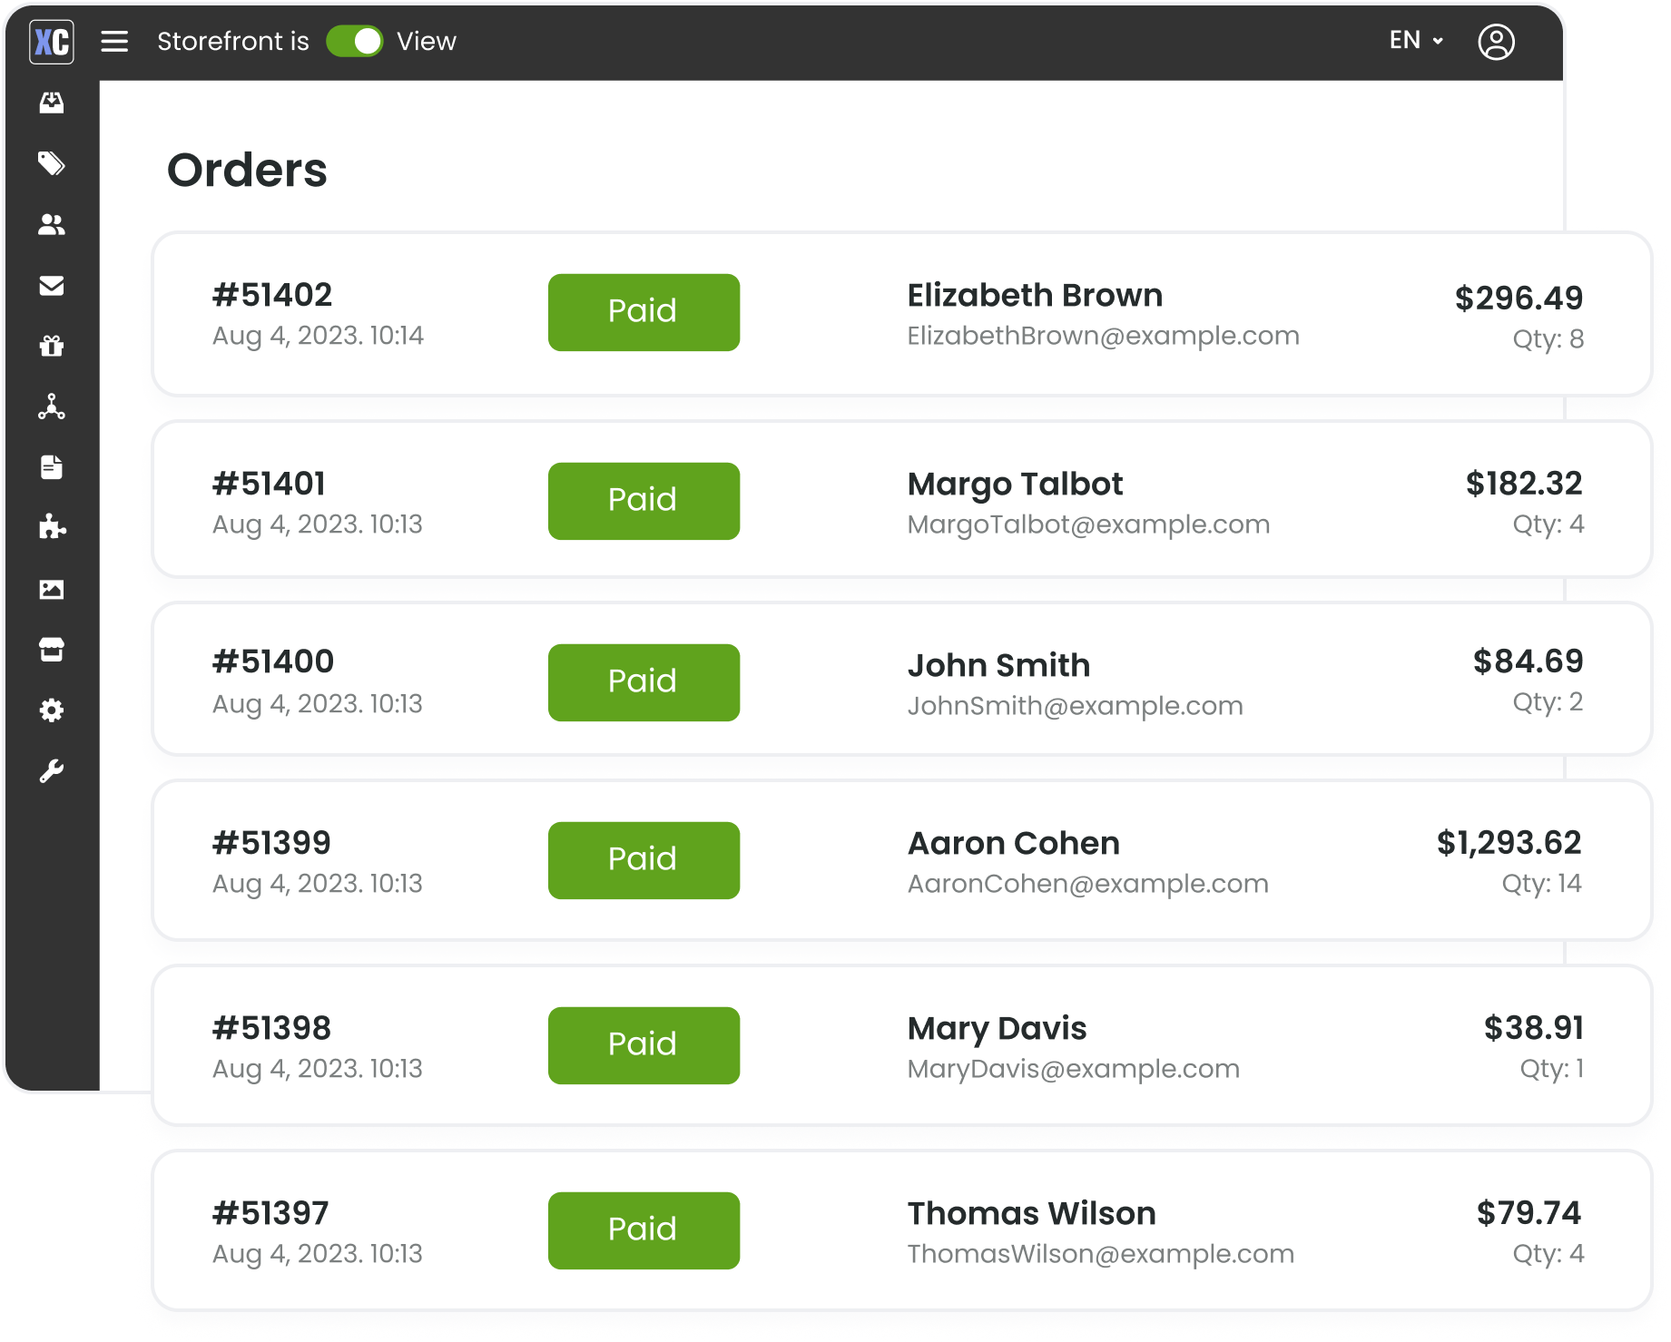Open the EN language dropdown
Viewport: 1671px width, 1342px height.
pos(1413,41)
